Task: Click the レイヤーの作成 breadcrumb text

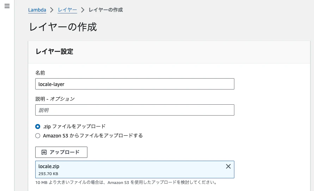Action: (106, 10)
